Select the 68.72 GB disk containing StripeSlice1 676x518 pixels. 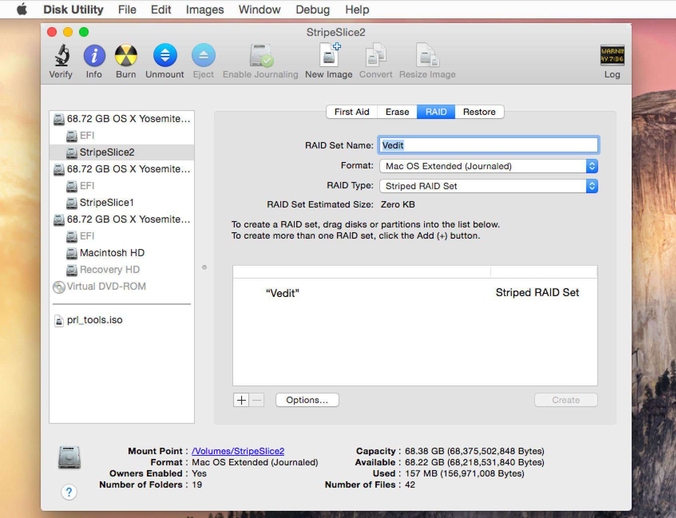point(122,169)
